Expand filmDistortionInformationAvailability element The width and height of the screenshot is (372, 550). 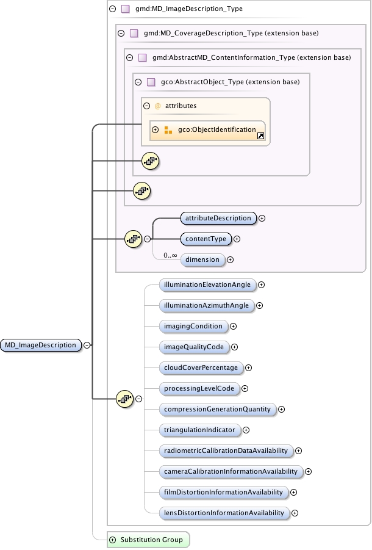(293, 492)
